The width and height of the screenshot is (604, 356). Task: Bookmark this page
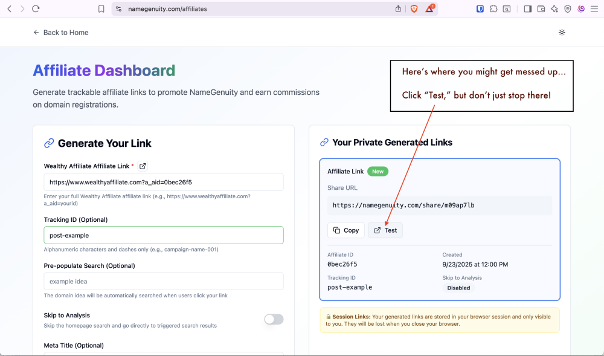[x=101, y=9]
